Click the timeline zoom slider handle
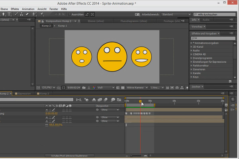The width and height of the screenshot is (239, 159). pos(131,156)
